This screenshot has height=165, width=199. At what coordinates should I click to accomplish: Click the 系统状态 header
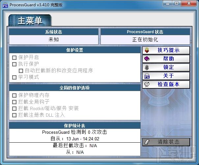(x=54, y=32)
